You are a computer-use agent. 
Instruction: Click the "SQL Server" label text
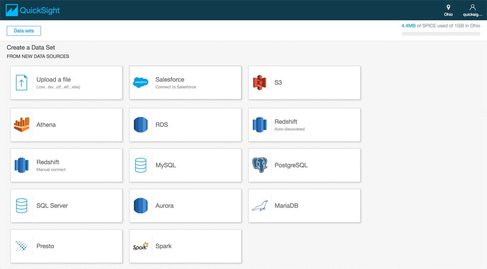click(x=52, y=205)
